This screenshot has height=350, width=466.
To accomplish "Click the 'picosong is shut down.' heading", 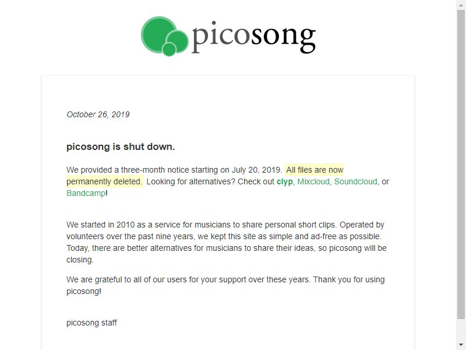I will (x=121, y=146).
